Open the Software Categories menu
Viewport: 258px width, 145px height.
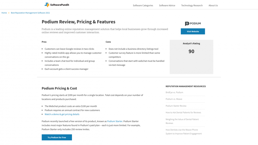coord(143,5)
